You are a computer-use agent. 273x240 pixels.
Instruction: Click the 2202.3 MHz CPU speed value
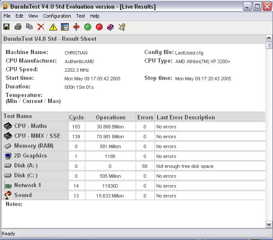point(76,70)
